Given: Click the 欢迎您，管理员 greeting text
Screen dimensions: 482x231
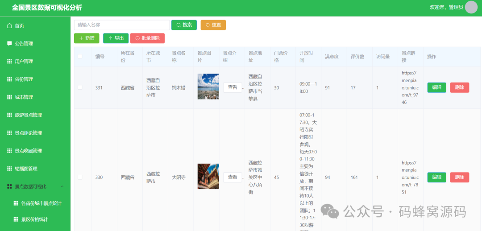Looking at the screenshot, I should (x=446, y=7).
